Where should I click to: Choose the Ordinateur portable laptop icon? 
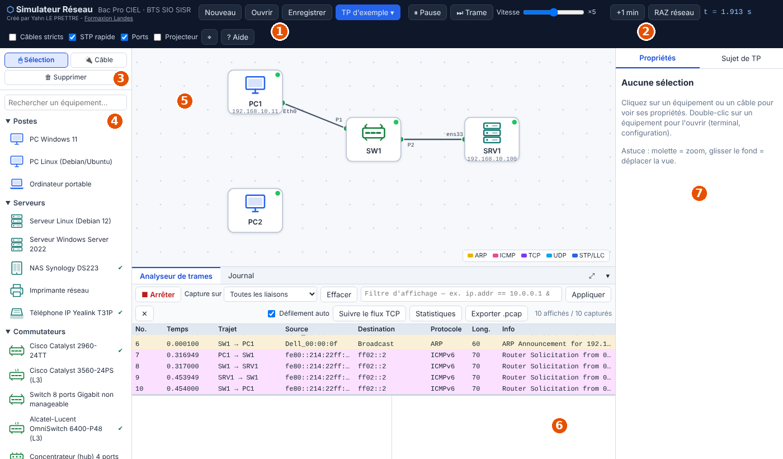click(x=17, y=184)
